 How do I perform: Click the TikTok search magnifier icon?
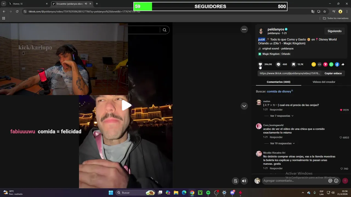(x=165, y=30)
